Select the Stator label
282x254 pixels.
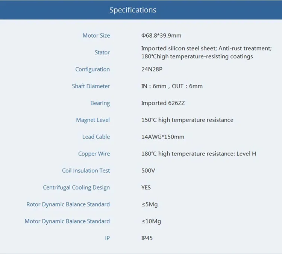102,52
